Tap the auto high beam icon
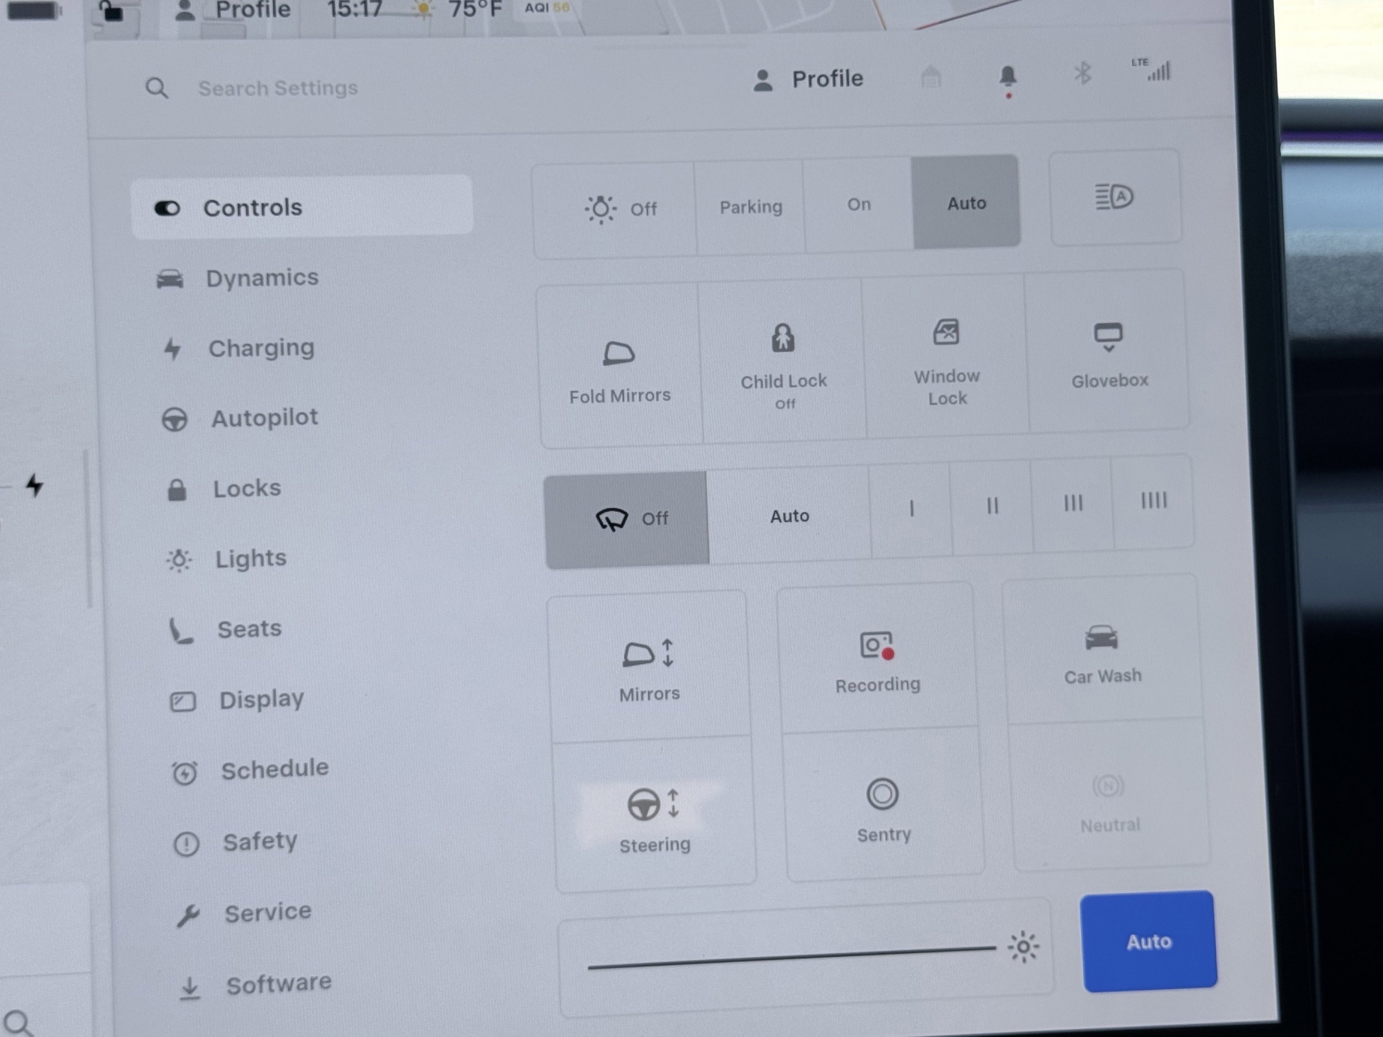The image size is (1383, 1037). (x=1114, y=197)
